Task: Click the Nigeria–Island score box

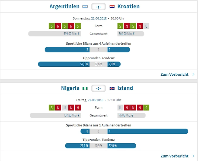Action: 98,88
